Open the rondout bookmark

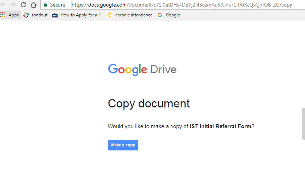click(x=35, y=15)
